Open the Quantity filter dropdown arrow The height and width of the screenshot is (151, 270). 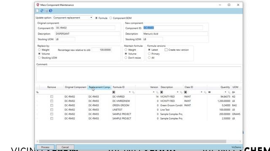click(225, 92)
